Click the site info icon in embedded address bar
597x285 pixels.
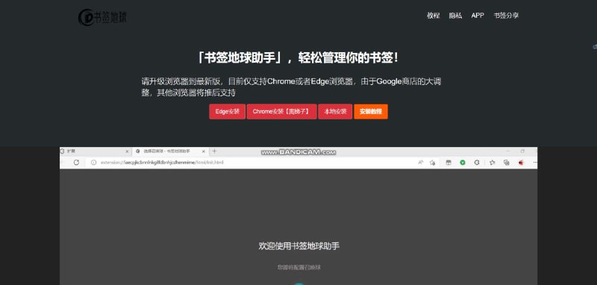(94, 163)
